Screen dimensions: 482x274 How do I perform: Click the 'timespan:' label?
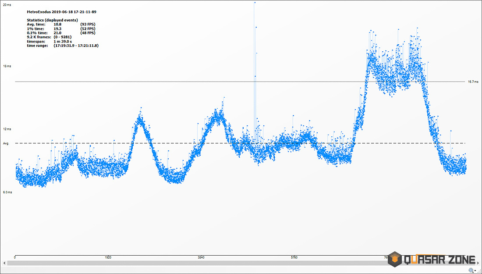coord(35,42)
